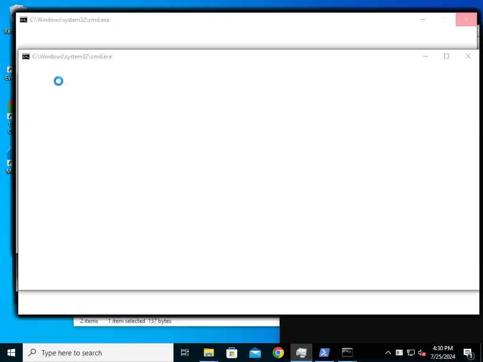Open the Windows Start menu
Screen dimensions: 483x362
click(11, 353)
